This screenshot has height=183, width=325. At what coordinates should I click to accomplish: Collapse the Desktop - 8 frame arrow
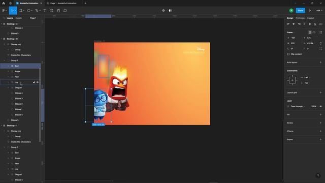pos(2,39)
